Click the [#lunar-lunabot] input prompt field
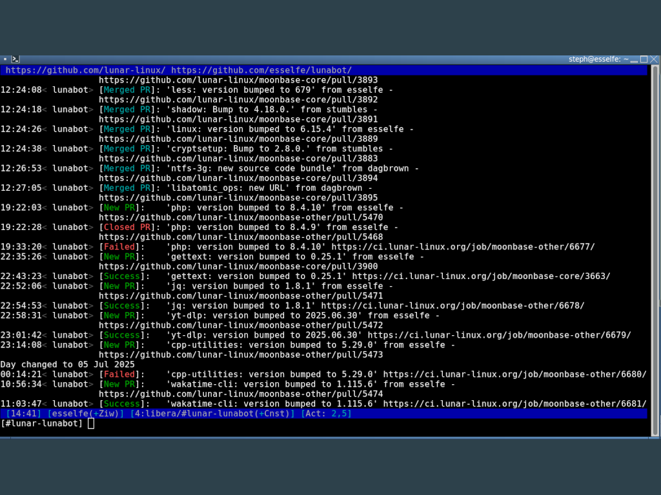 tap(324, 423)
